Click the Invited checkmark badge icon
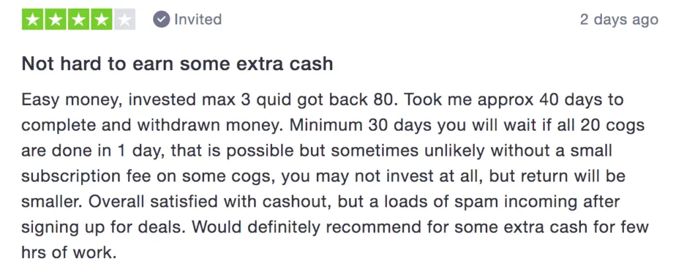Image resolution: width=676 pixels, height=272 pixels. pyautogui.click(x=162, y=19)
